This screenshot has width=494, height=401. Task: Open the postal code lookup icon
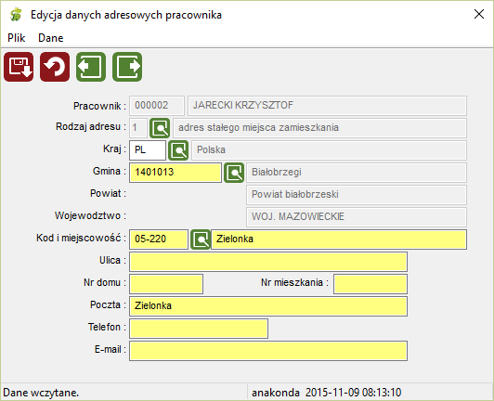[x=201, y=239]
